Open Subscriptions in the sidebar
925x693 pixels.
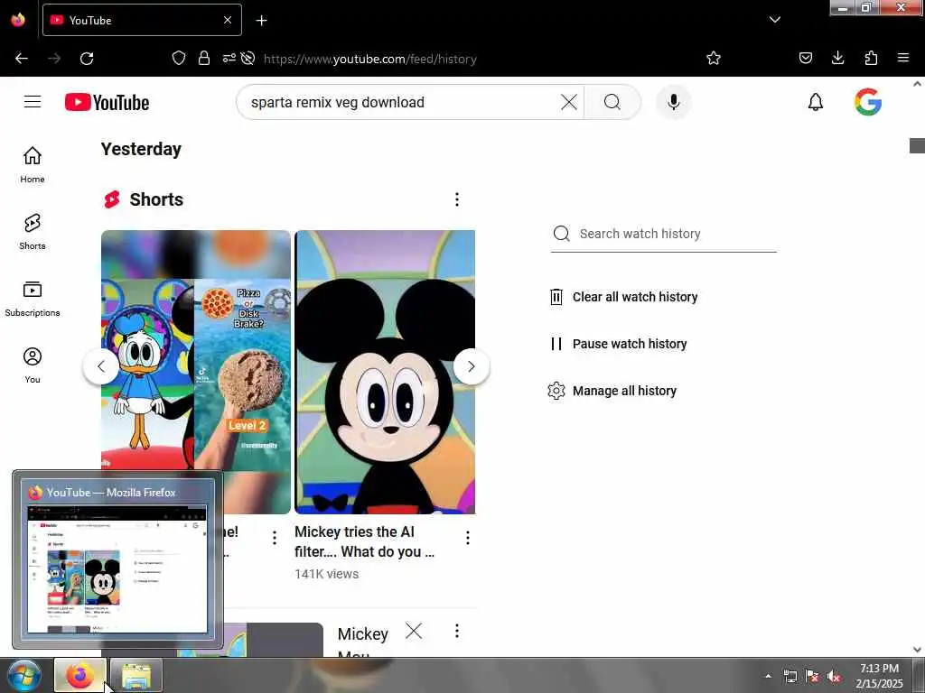pyautogui.click(x=33, y=299)
